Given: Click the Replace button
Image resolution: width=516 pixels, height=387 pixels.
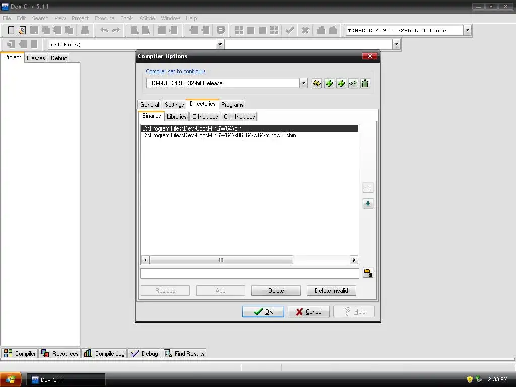Looking at the screenshot, I should pos(165,291).
